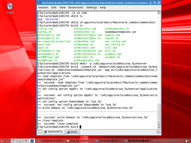Click the file name 'getproperty.sh'
The height and width of the screenshot is (143, 191).
48,38
